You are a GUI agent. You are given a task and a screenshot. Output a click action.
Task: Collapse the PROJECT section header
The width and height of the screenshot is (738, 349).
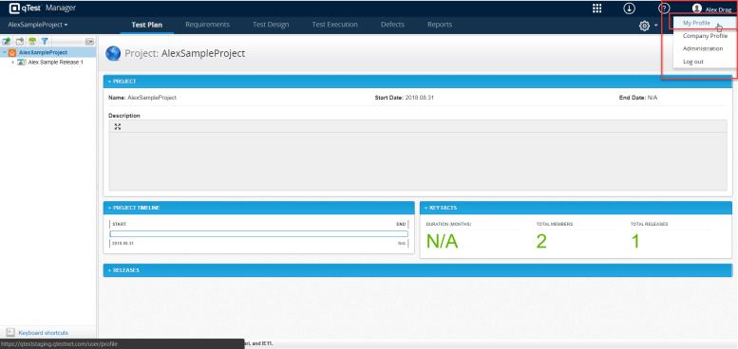click(418, 82)
